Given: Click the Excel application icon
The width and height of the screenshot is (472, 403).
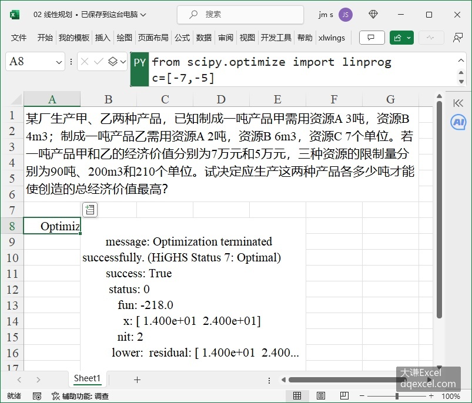Looking at the screenshot, I should pyautogui.click(x=14, y=15).
